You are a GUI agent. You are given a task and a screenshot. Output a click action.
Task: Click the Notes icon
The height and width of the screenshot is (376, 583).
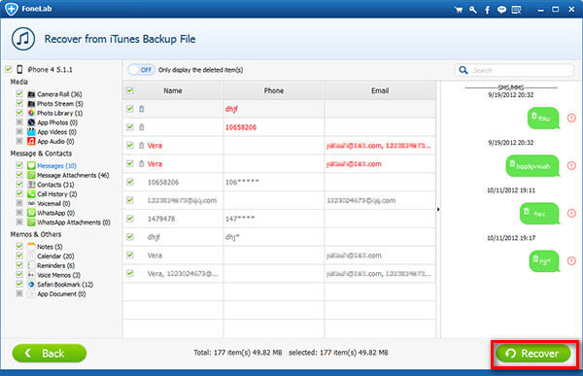[31, 247]
